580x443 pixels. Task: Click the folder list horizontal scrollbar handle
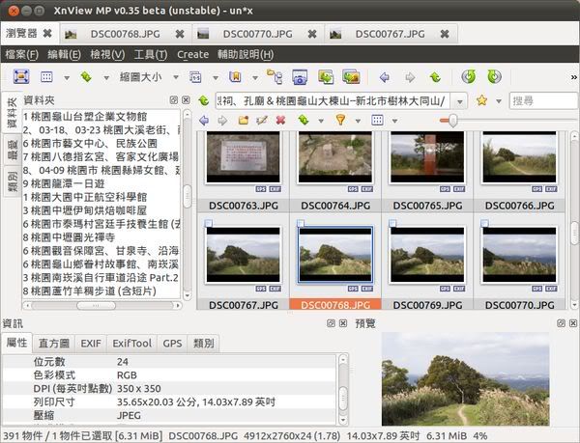(x=96, y=306)
